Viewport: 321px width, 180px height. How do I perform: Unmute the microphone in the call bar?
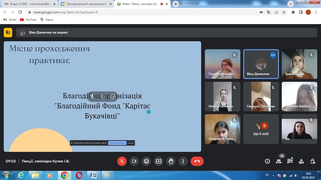coord(122,161)
